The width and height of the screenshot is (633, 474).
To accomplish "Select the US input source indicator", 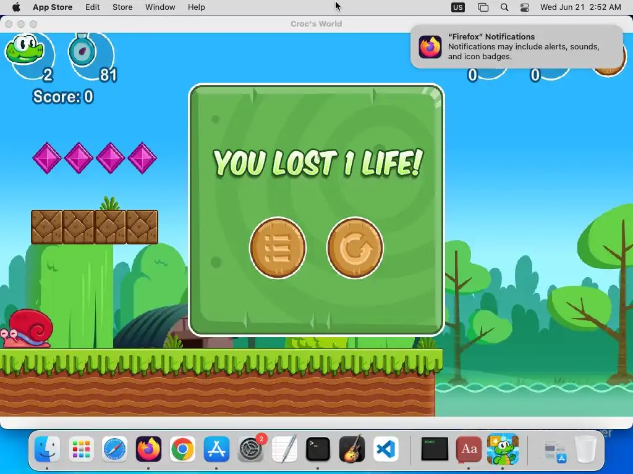I will point(458,7).
